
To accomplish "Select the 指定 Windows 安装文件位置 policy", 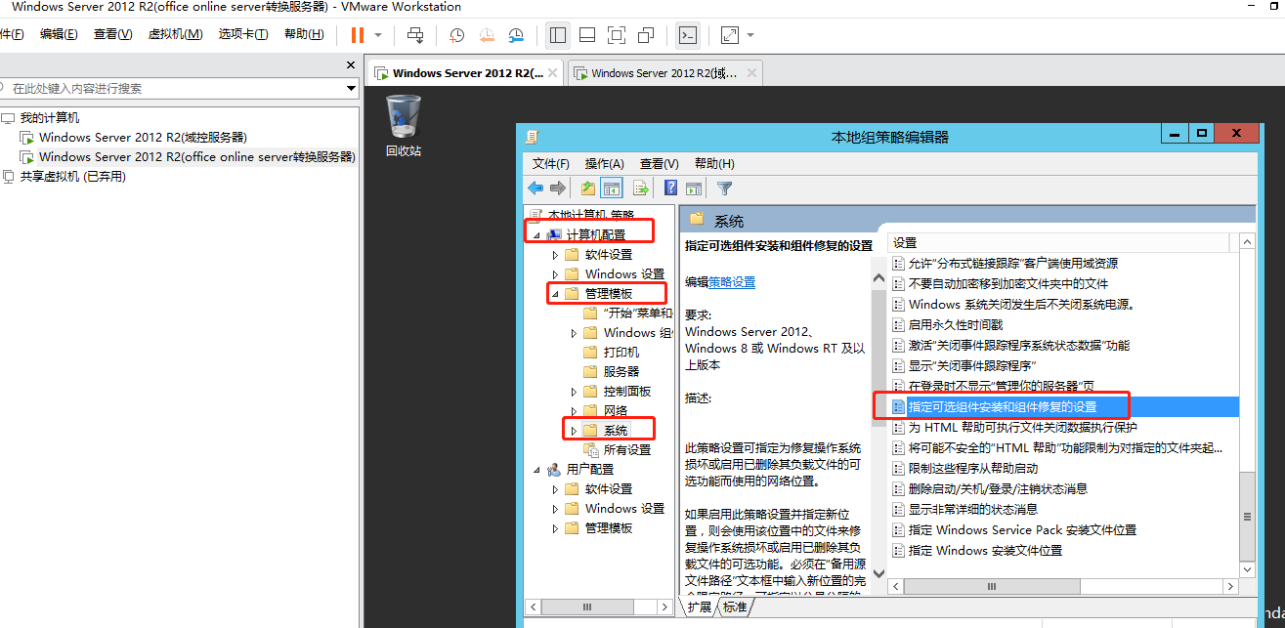I will (985, 551).
